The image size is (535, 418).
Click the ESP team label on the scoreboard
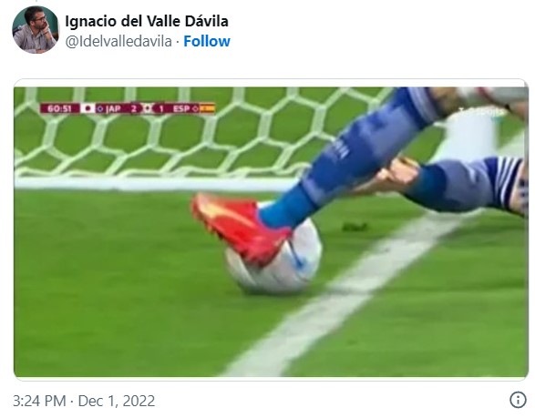180,108
